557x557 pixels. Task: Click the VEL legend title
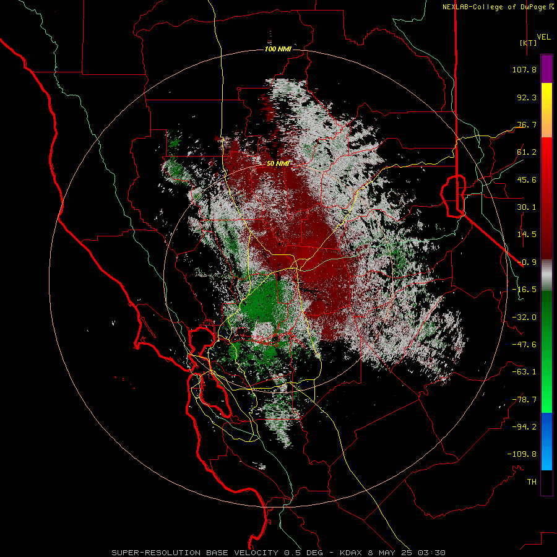click(543, 37)
